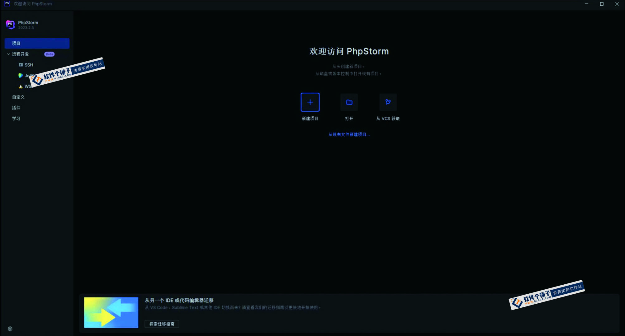Screen dimensions: 625x336
Task: Click the Get from VCS branch icon
Action: point(388,102)
